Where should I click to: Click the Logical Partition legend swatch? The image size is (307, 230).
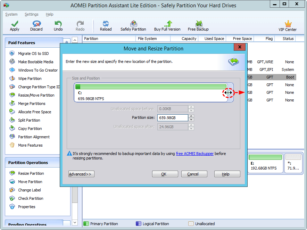139,224
